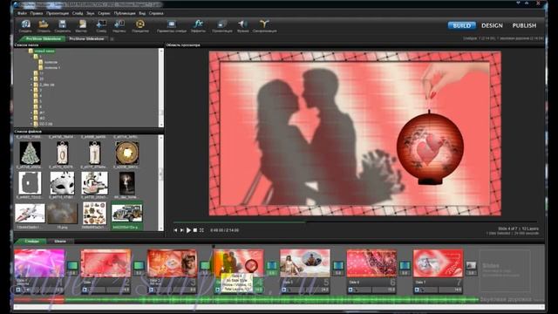The width and height of the screenshot is (558, 314).
Task: Play the slideshow preview
Action: pos(188,230)
